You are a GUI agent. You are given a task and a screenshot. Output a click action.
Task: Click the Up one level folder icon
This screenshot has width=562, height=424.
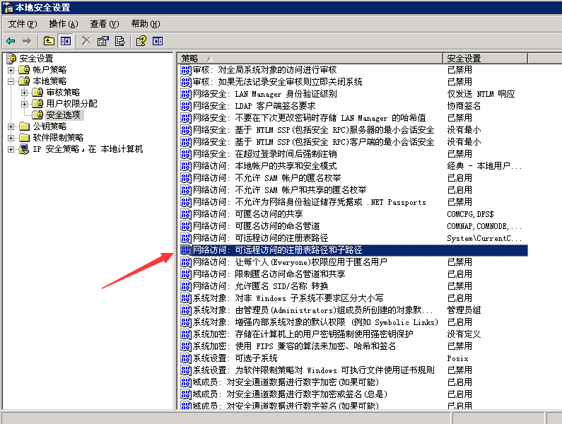click(49, 41)
